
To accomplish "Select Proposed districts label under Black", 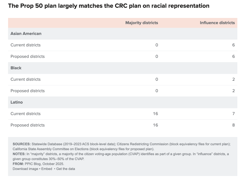I will pyautogui.click(x=28, y=91).
